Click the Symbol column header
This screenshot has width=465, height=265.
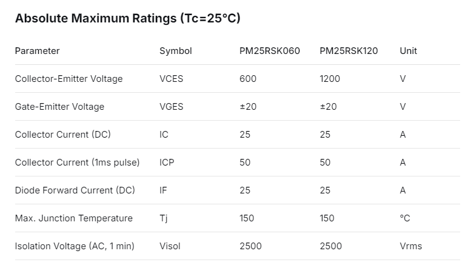[175, 51]
